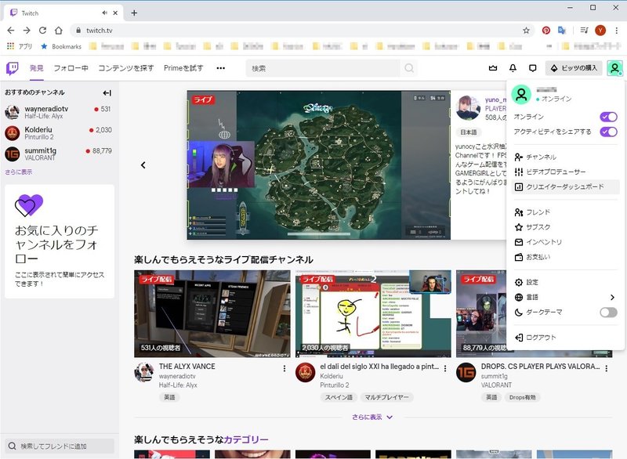Image resolution: width=627 pixels, height=459 pixels.
Task: Open コンテンツを探す navigation link
Action: (x=126, y=68)
